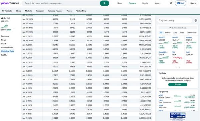
Task: Click the XRP-USD ticker heading
Action: [x=5, y=18]
